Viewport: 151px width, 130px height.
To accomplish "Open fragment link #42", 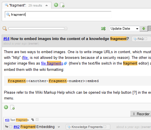I will coord(16,127).
